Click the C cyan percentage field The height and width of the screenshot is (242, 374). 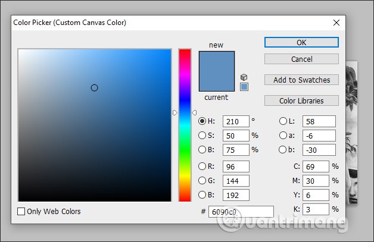316,166
